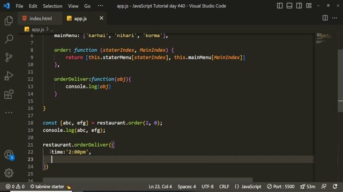Screen dimensions: 343x192
Task: Change end of line sequence CRLF
Action: click(224, 187)
